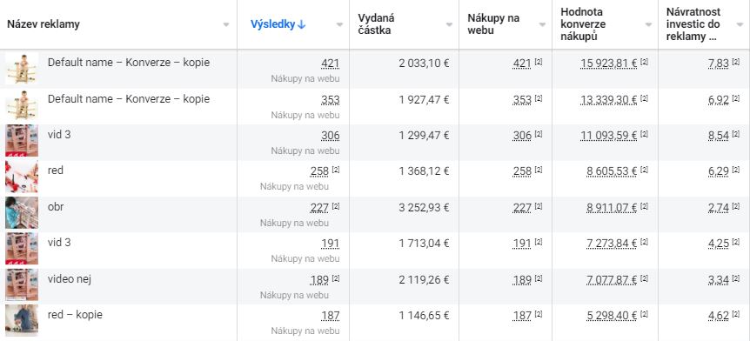This screenshot has height=341, width=750.
Task: Click the 421 result value
Action: (330, 64)
